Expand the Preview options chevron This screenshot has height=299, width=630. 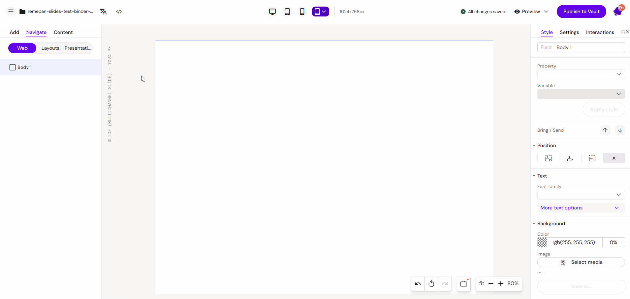tap(546, 12)
